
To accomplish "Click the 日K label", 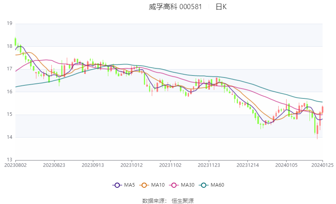I will click(x=221, y=7).
